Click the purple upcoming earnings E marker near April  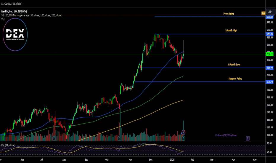248,138
